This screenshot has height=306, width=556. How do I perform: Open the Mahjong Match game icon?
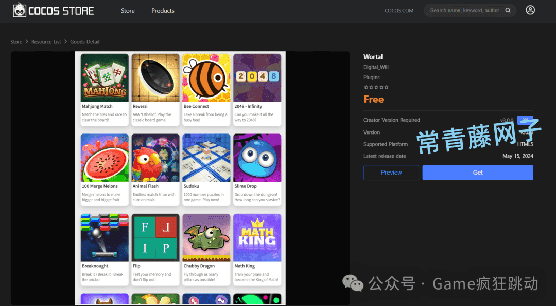pyautogui.click(x=105, y=78)
